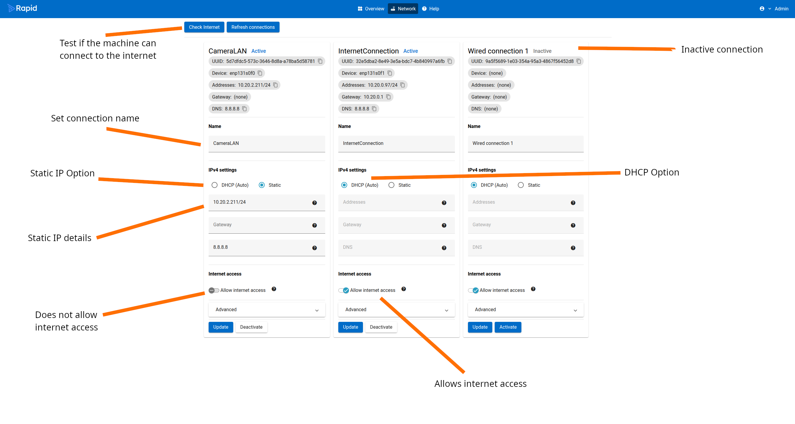
Task: Open the Help menu item
Action: click(x=431, y=9)
